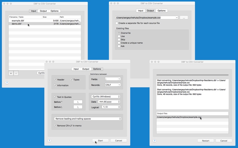238x148 pixels.
Task: Add a file with the plus button
Action: [x=11, y=73]
